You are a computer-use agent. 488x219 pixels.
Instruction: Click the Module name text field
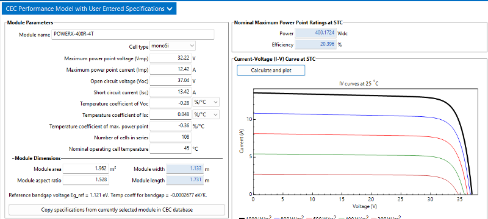(x=133, y=34)
